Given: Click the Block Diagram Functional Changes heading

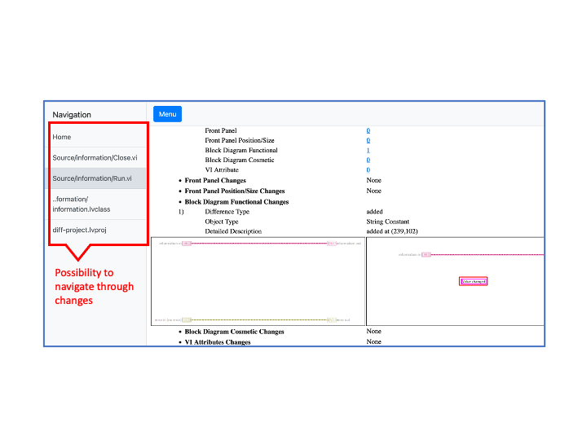Looking at the screenshot, I should click(236, 201).
